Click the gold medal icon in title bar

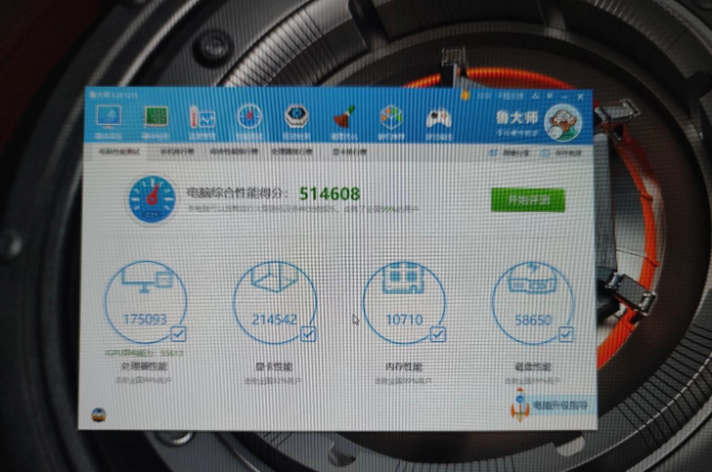pyautogui.click(x=465, y=96)
